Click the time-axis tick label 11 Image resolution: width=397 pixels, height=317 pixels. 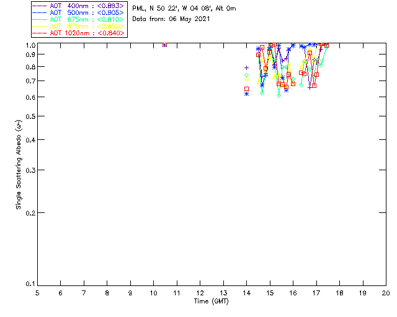[x=177, y=293]
